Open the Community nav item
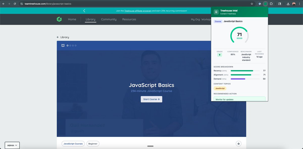Viewport: 303px width, 149px height. (109, 19)
